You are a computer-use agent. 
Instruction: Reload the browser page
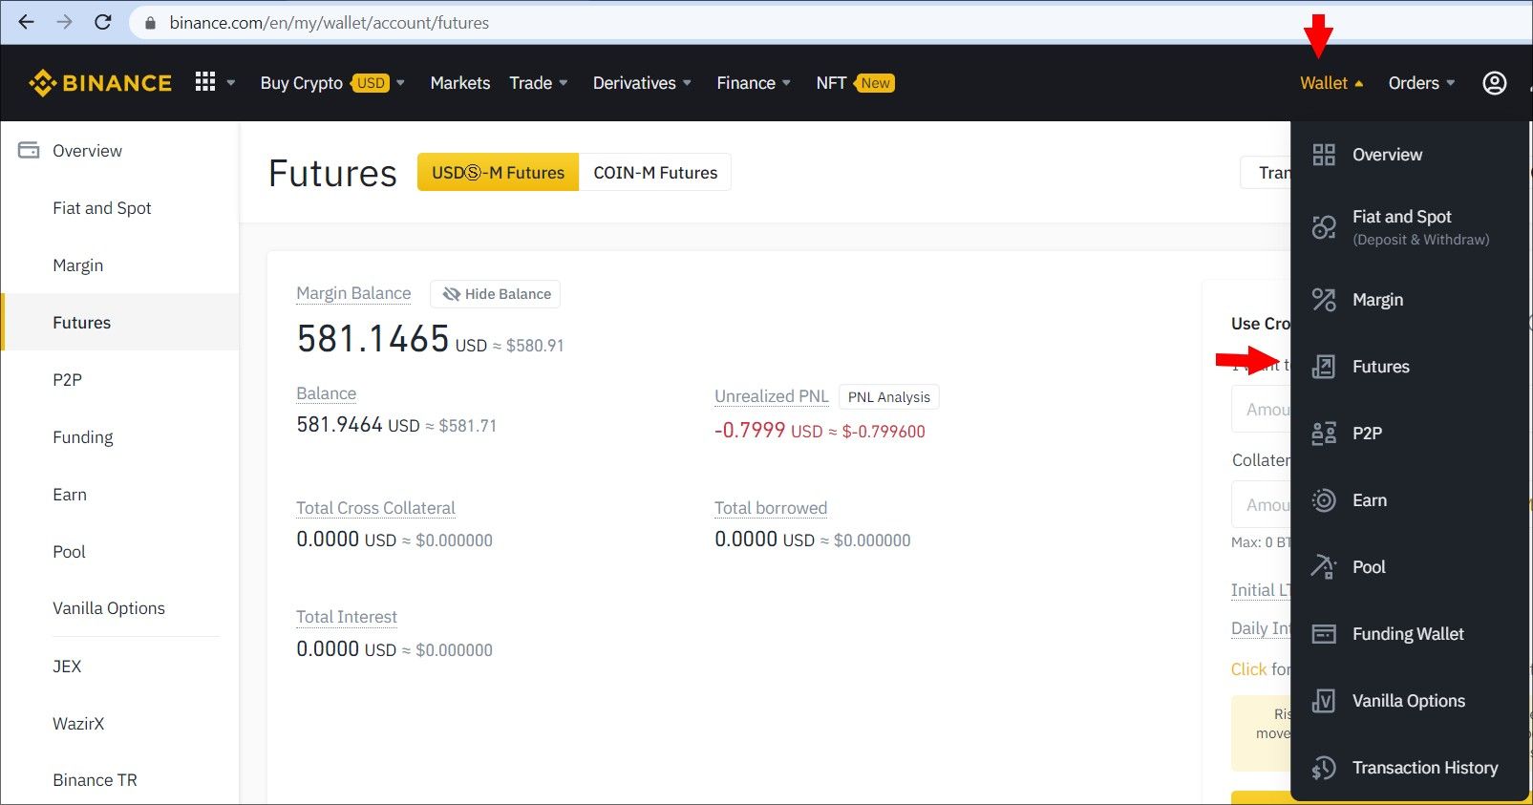click(x=103, y=22)
